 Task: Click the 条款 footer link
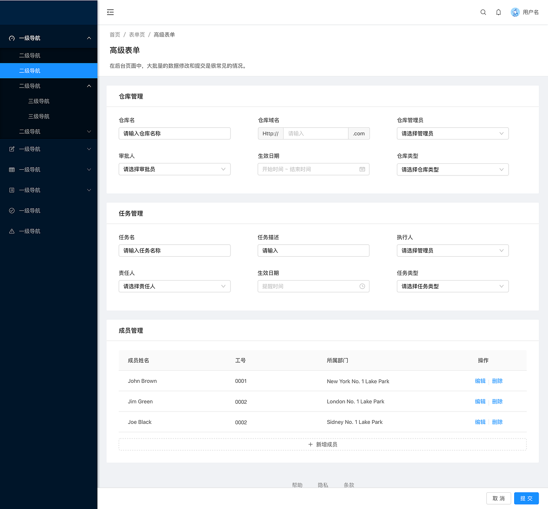pos(349,485)
